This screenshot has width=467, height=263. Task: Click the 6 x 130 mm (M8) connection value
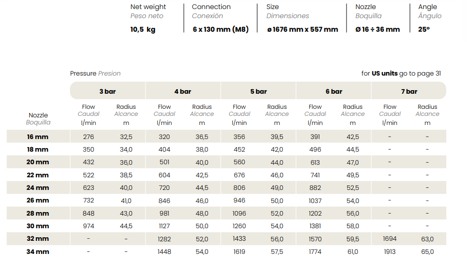click(x=220, y=29)
